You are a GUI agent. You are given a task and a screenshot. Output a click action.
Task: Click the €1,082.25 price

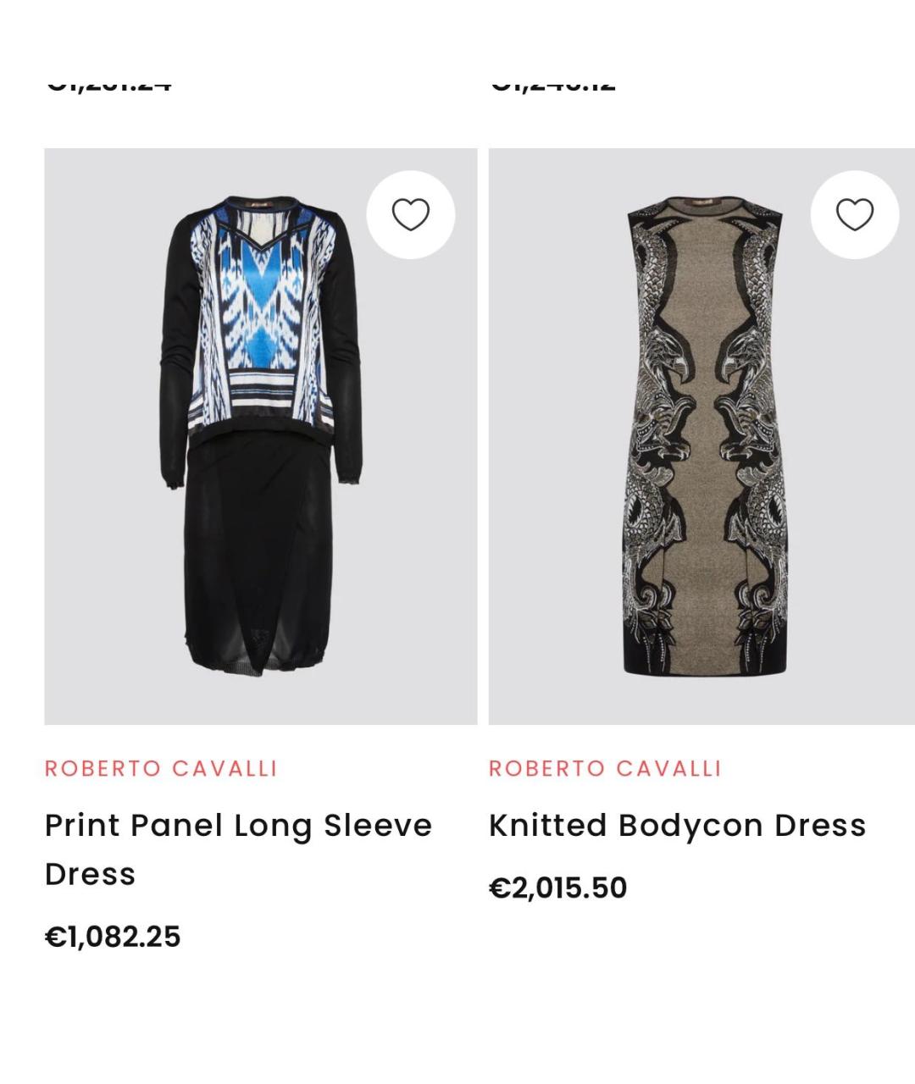[113, 937]
